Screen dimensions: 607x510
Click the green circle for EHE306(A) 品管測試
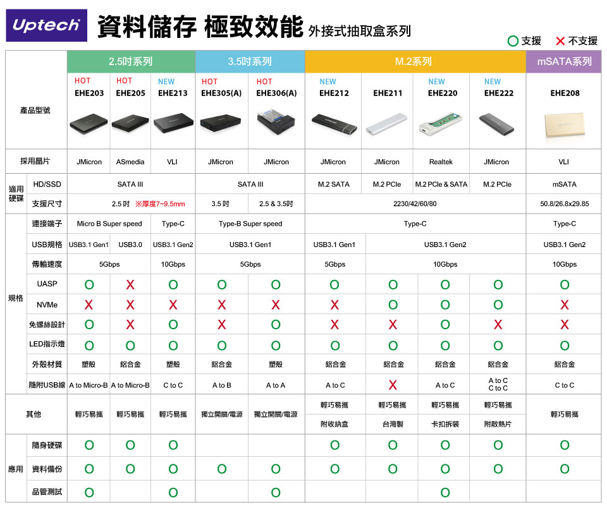[x=276, y=492]
